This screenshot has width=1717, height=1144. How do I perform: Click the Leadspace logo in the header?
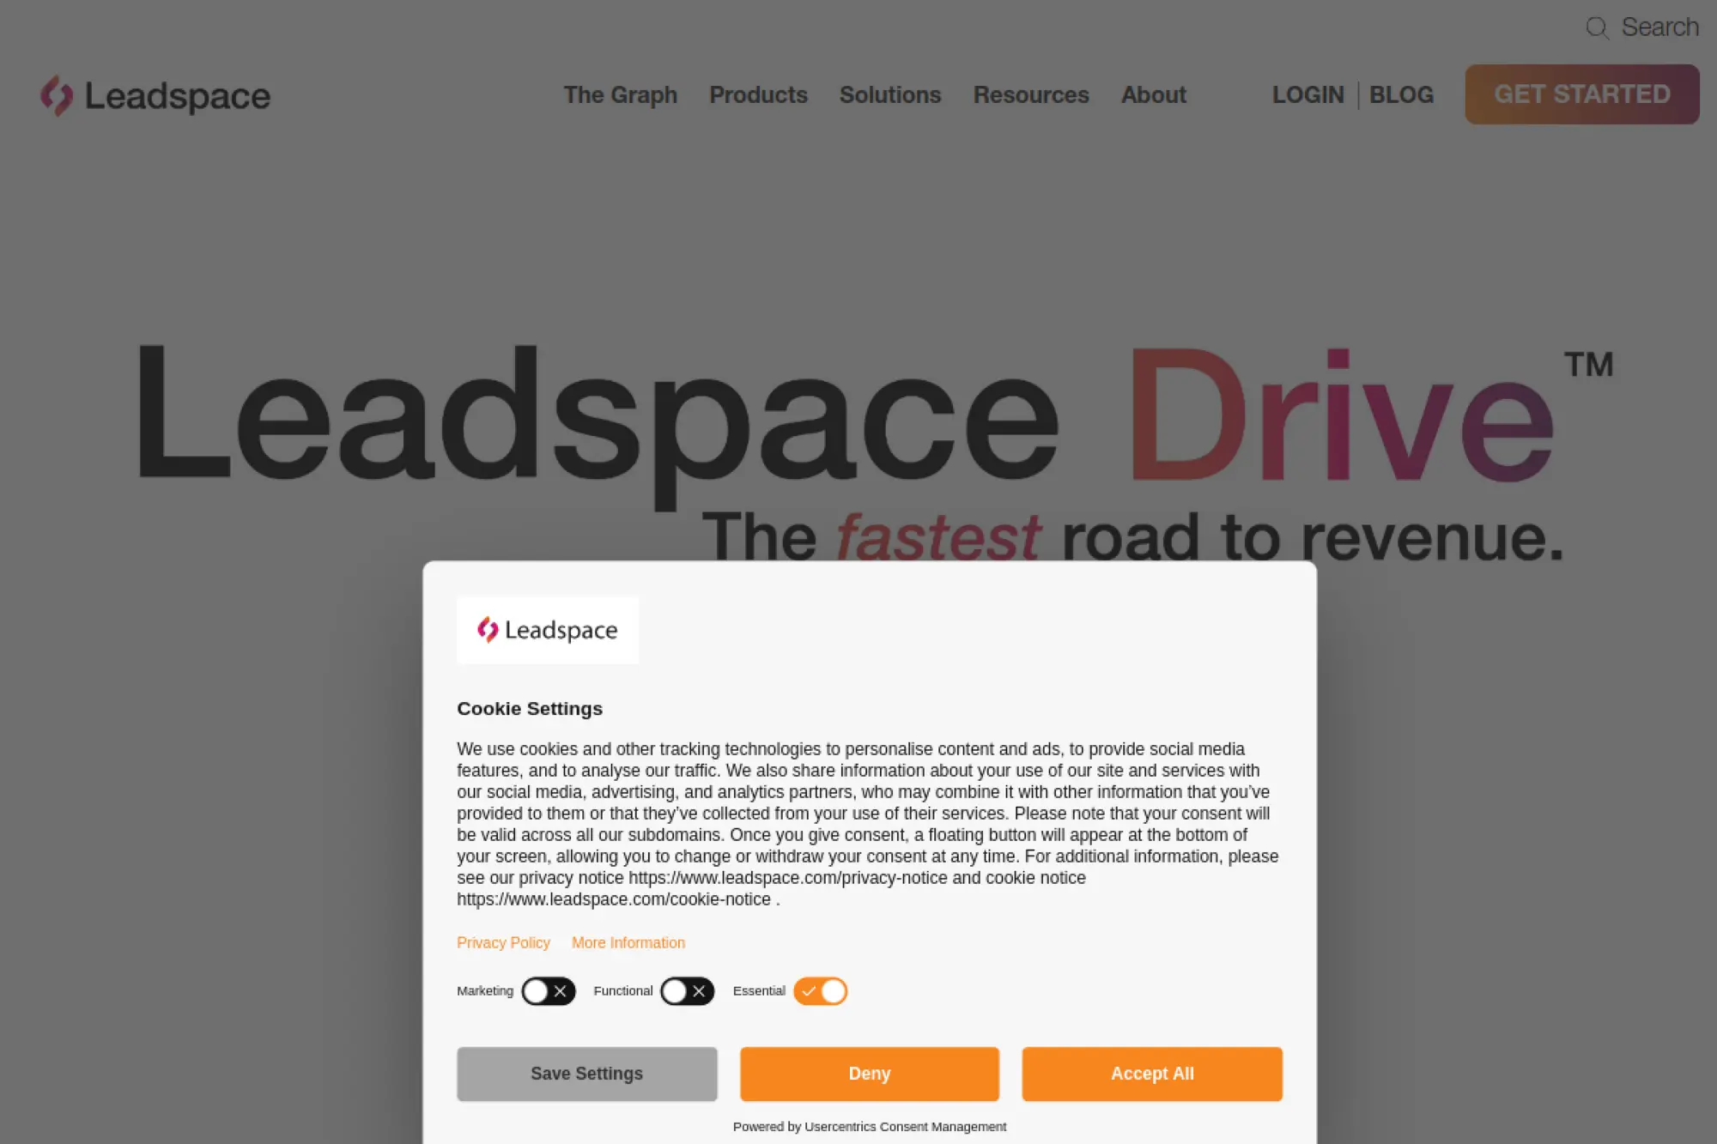[154, 96]
